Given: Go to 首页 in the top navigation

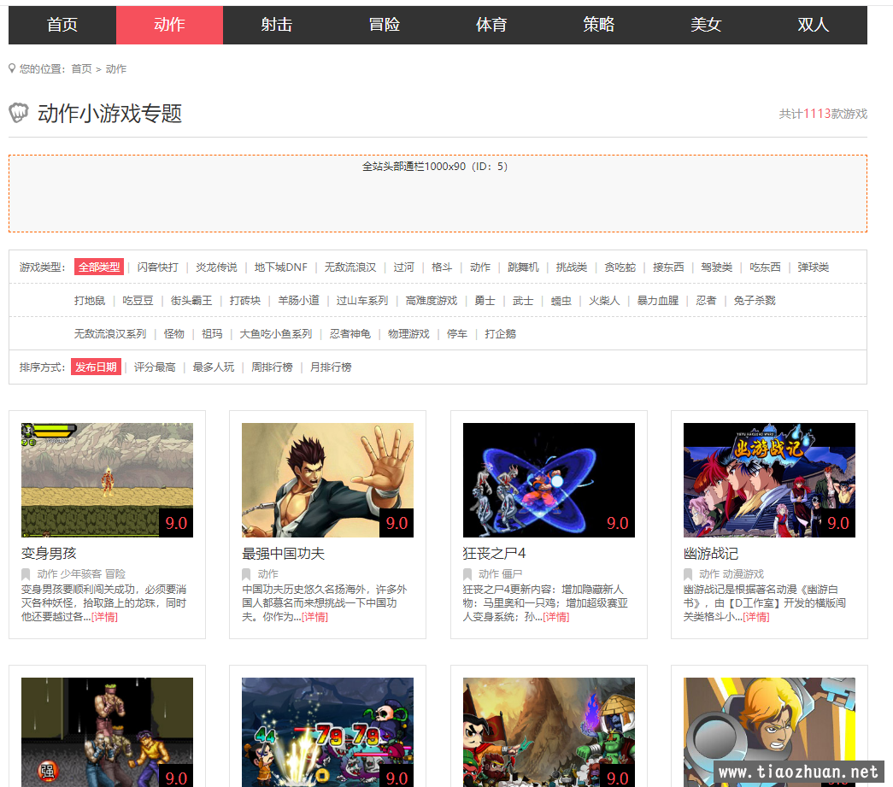Looking at the screenshot, I should pyautogui.click(x=62, y=25).
